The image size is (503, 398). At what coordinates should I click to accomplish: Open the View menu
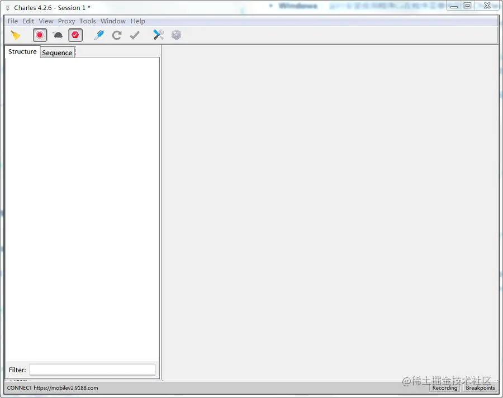click(46, 21)
